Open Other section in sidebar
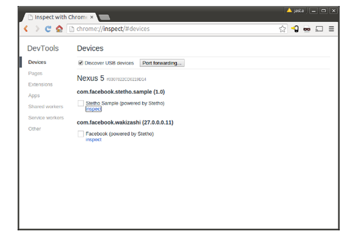Screen dimensions: 350x237 pos(35,129)
